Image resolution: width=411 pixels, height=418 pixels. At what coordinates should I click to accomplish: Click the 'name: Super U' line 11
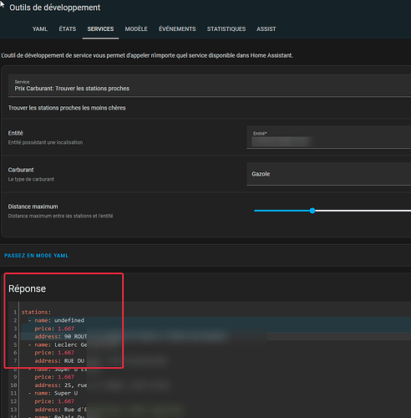pyautogui.click(x=53, y=393)
